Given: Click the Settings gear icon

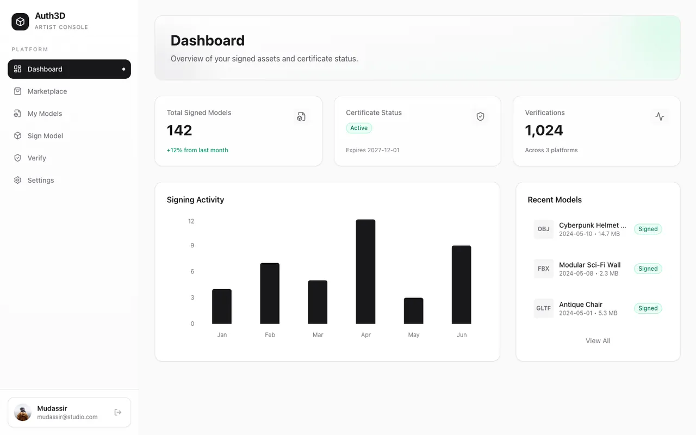Looking at the screenshot, I should tap(18, 181).
